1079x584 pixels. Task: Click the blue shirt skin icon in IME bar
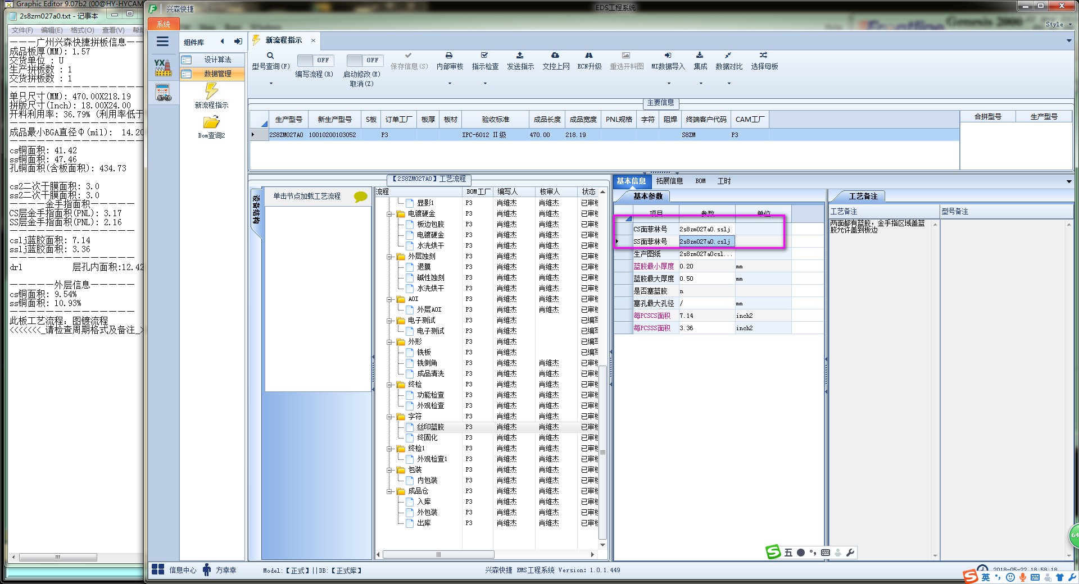click(x=1060, y=577)
